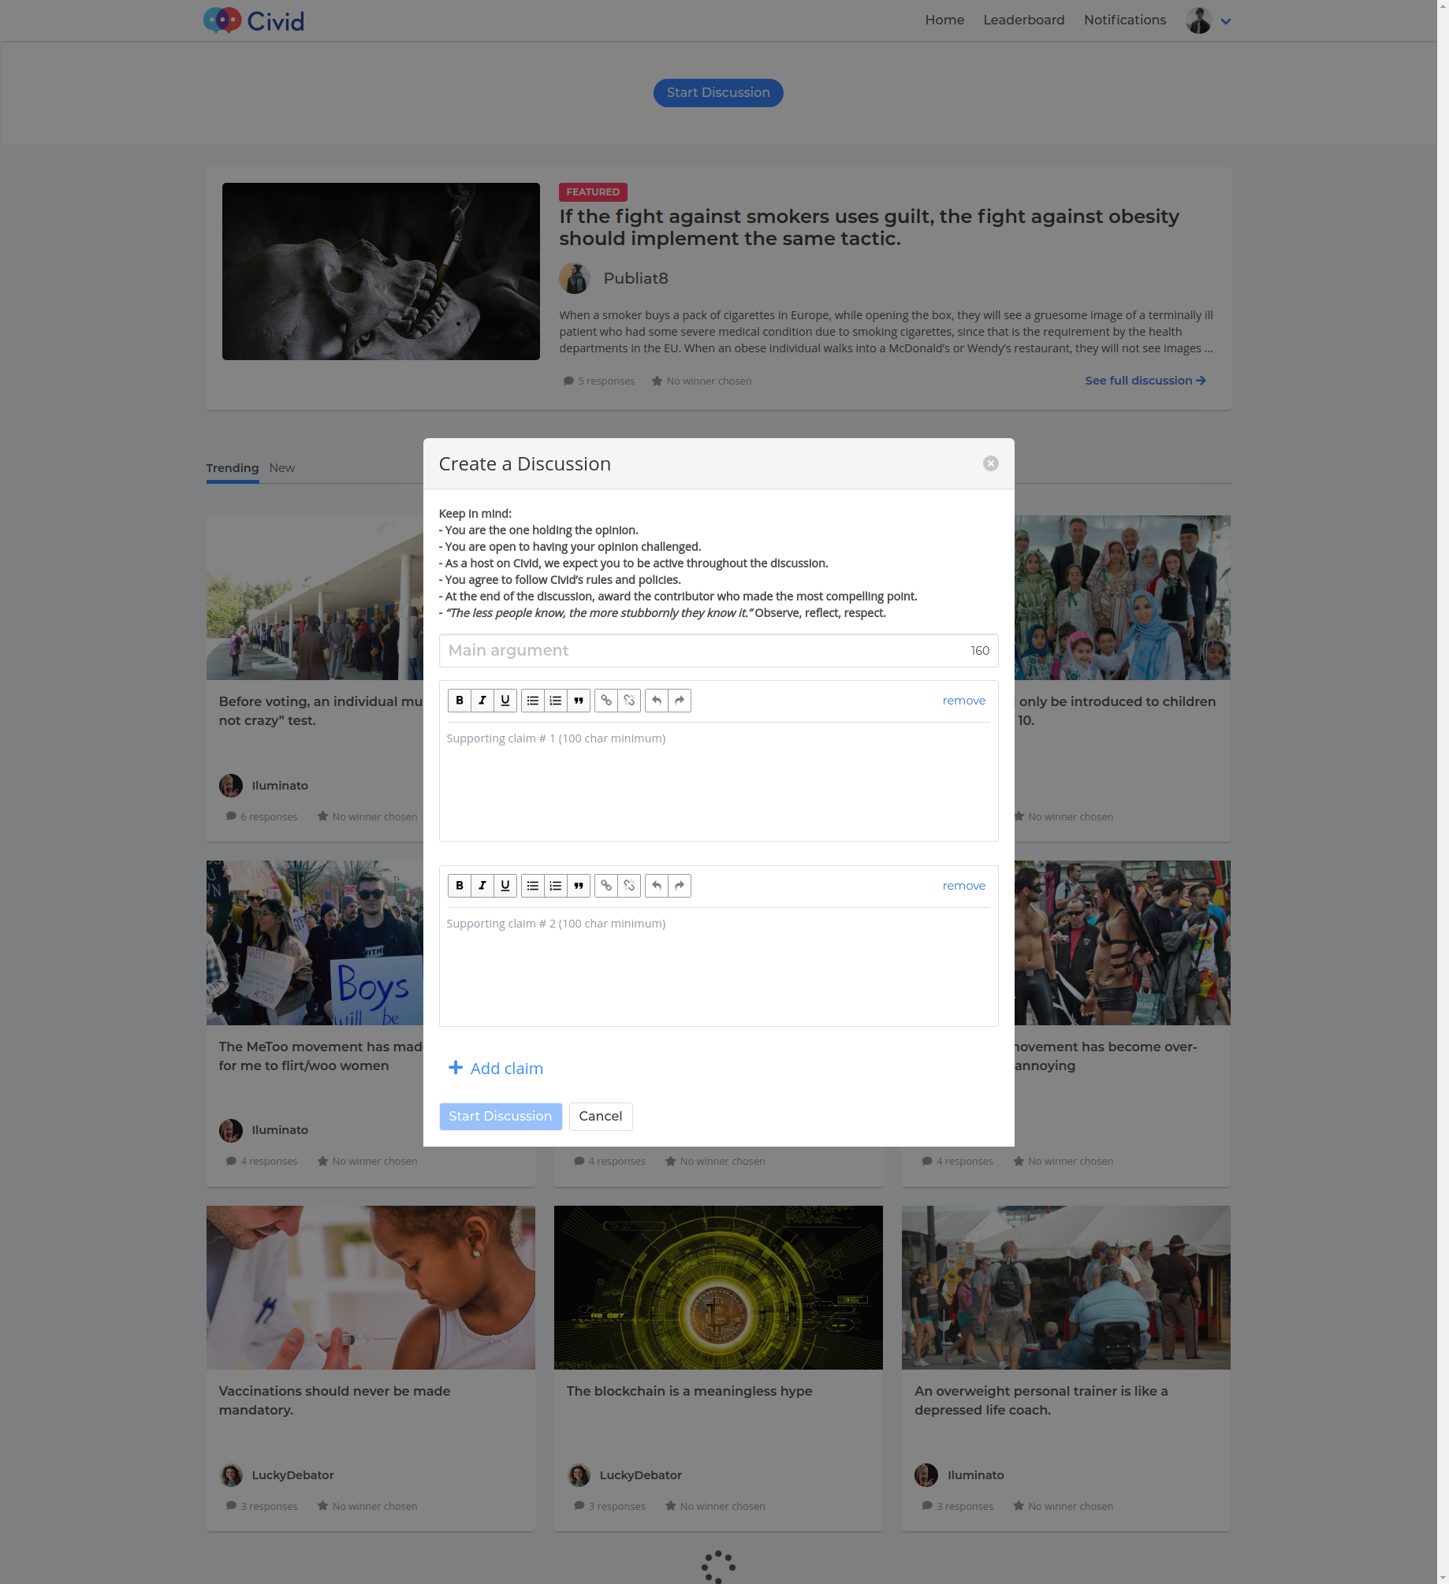Click "6 responses" on the voting test card
This screenshot has width=1449, height=1584.
[262, 817]
